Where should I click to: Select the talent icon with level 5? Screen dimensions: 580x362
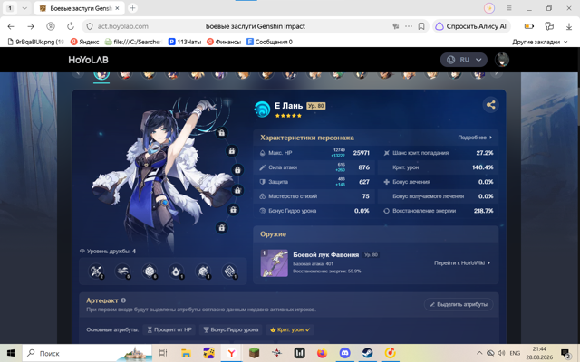click(x=123, y=271)
